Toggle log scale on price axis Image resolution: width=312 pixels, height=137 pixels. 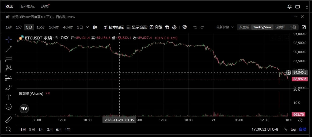(x=293, y=129)
